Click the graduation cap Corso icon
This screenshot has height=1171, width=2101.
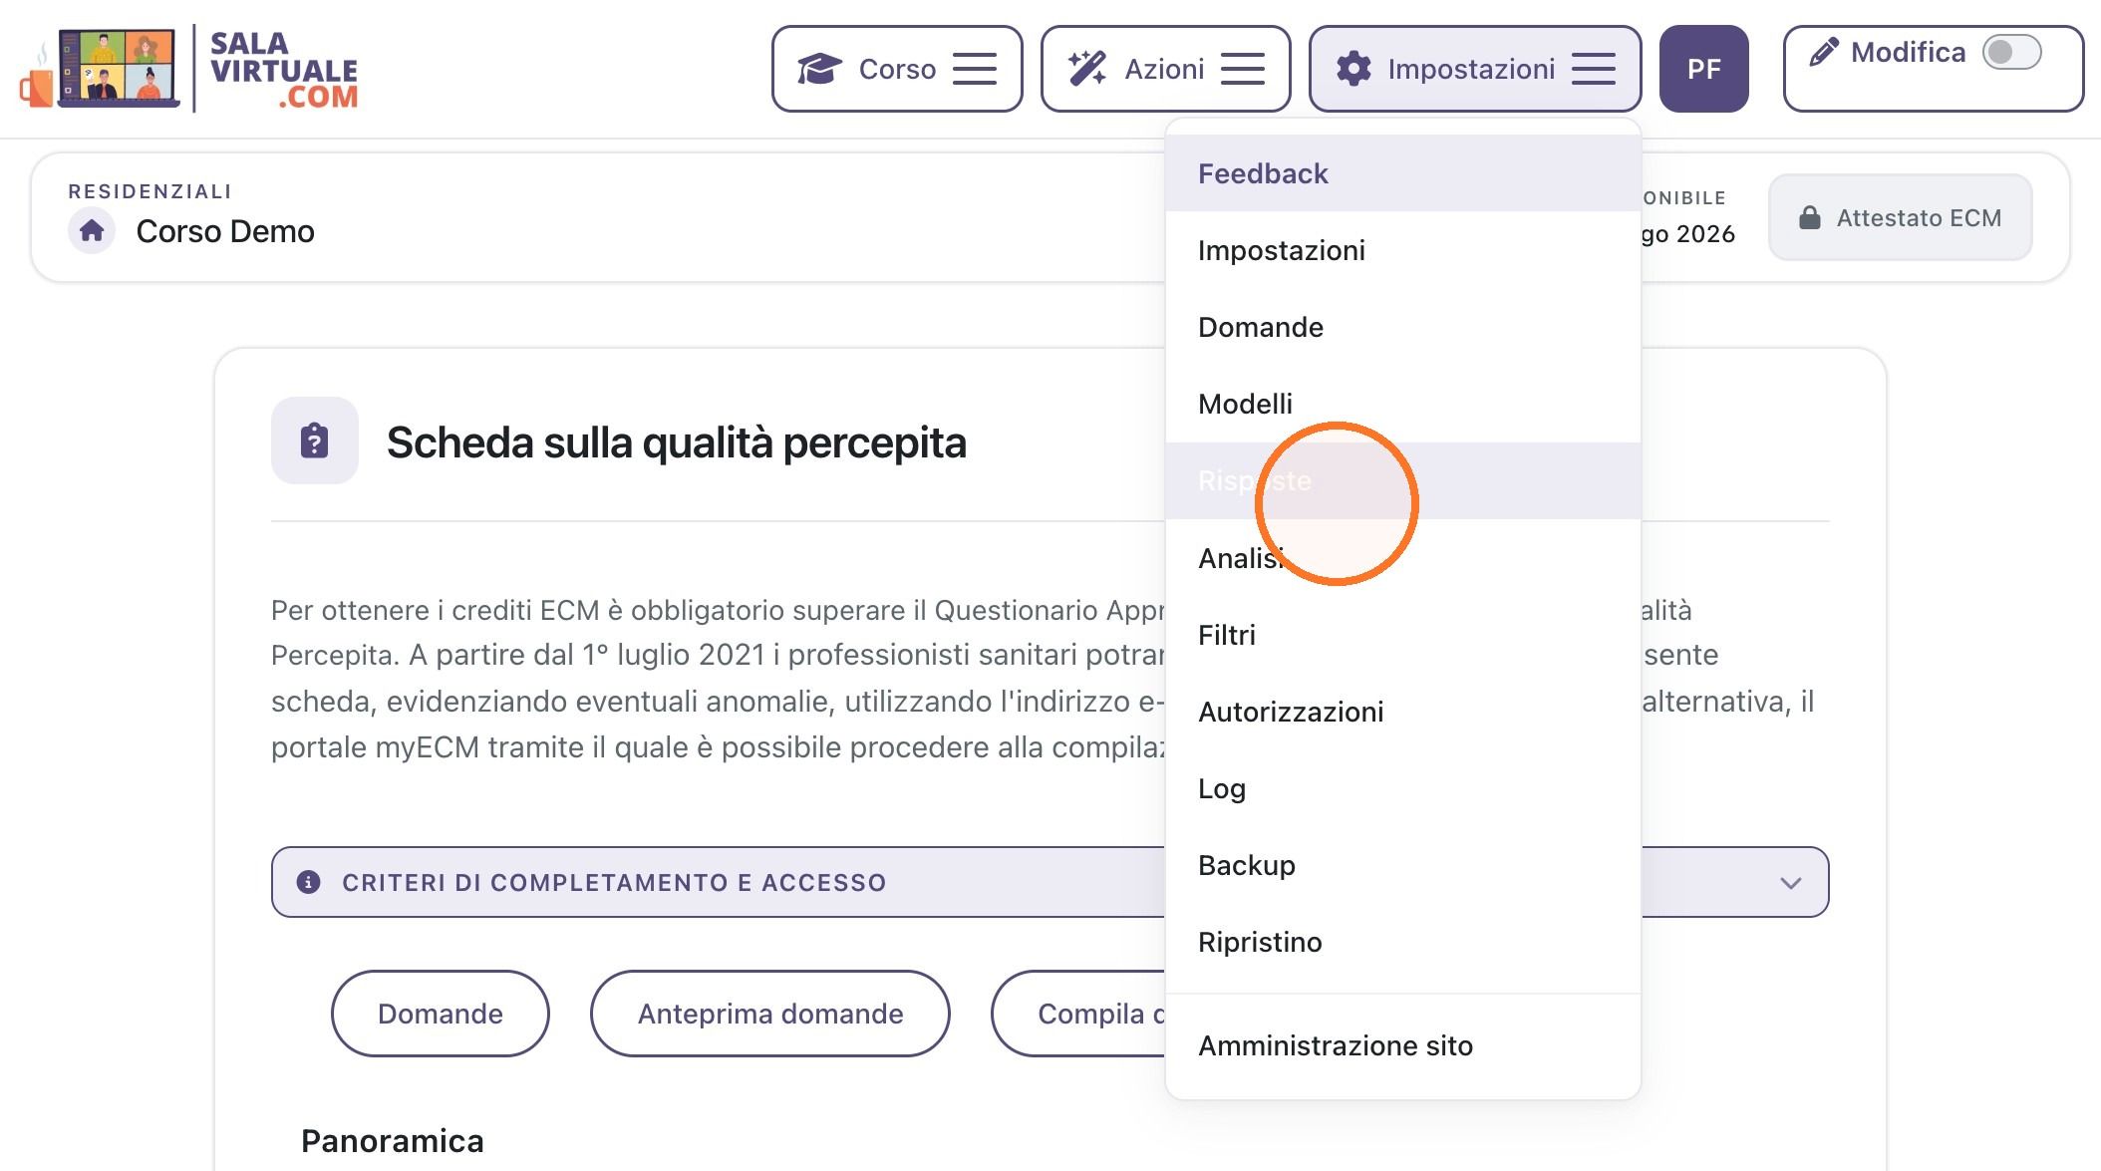(819, 69)
